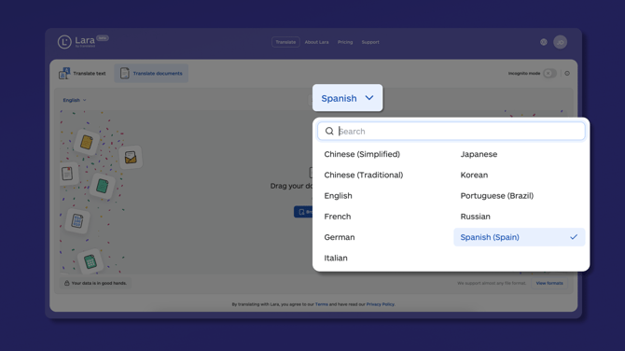
Task: Click the white page icon at left edge
Action: (67, 174)
